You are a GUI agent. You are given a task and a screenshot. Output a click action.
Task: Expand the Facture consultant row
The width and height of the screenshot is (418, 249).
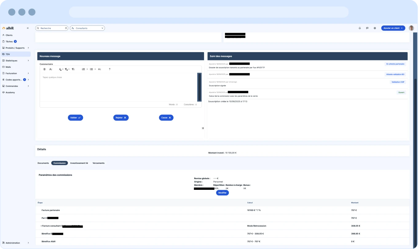tap(41, 226)
